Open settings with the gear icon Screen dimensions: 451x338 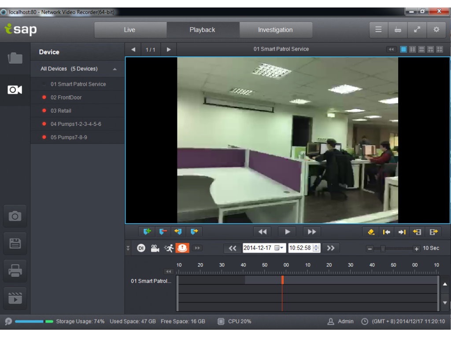coord(436,30)
